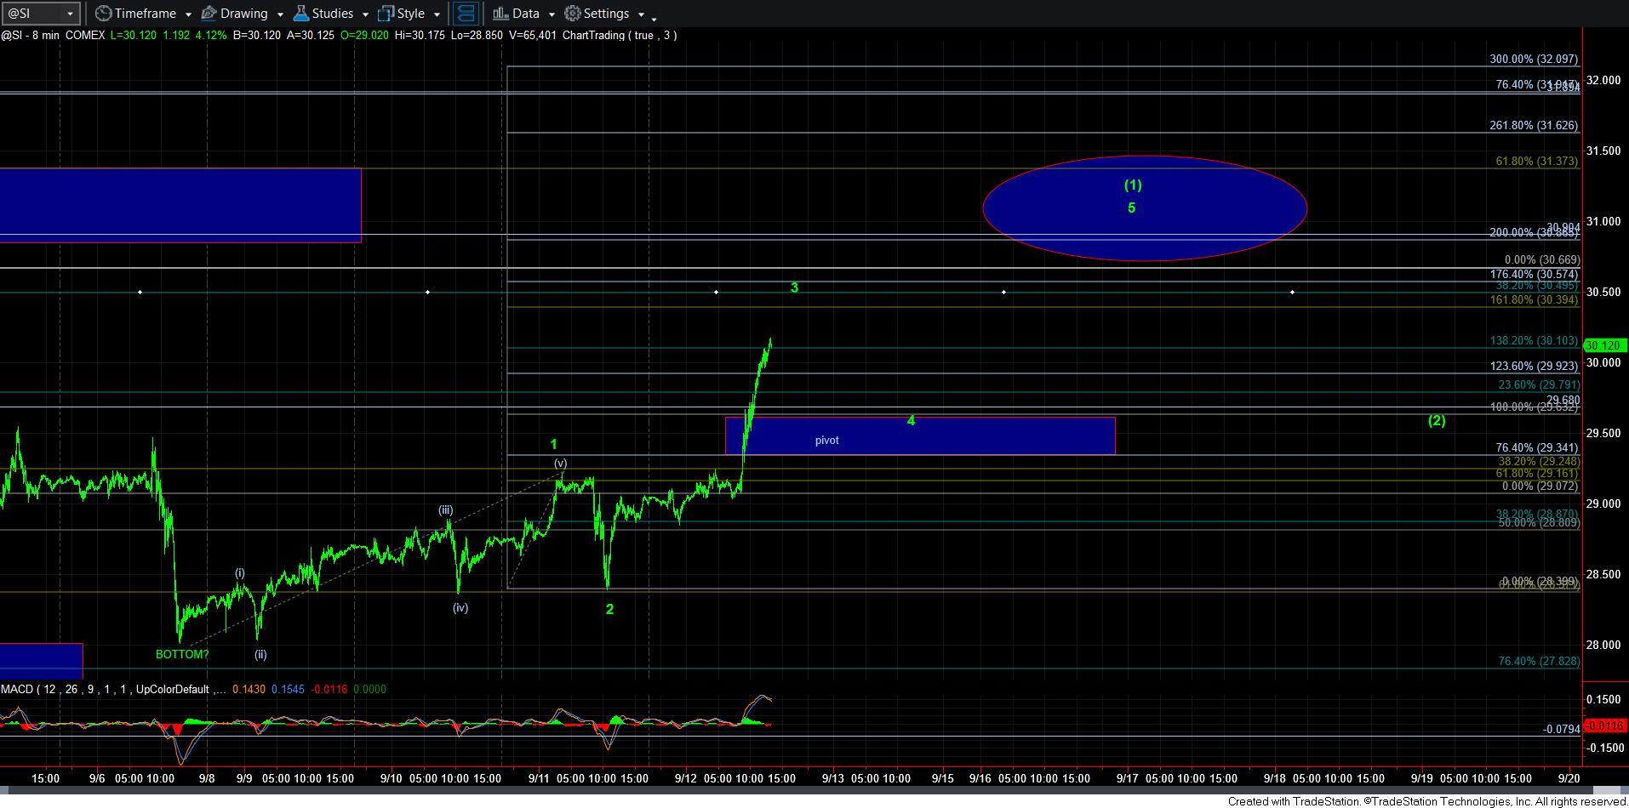Click the BOTTOM? text annotation

[182, 654]
